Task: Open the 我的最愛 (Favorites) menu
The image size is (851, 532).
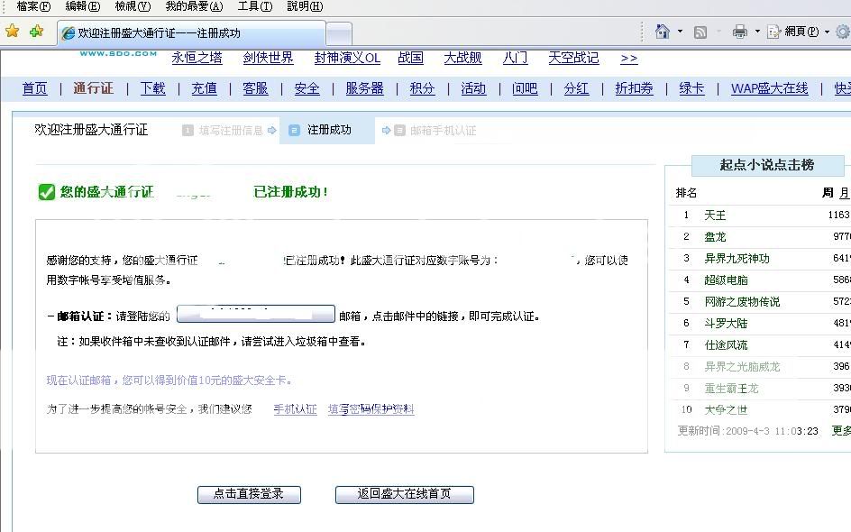Action: (x=193, y=6)
